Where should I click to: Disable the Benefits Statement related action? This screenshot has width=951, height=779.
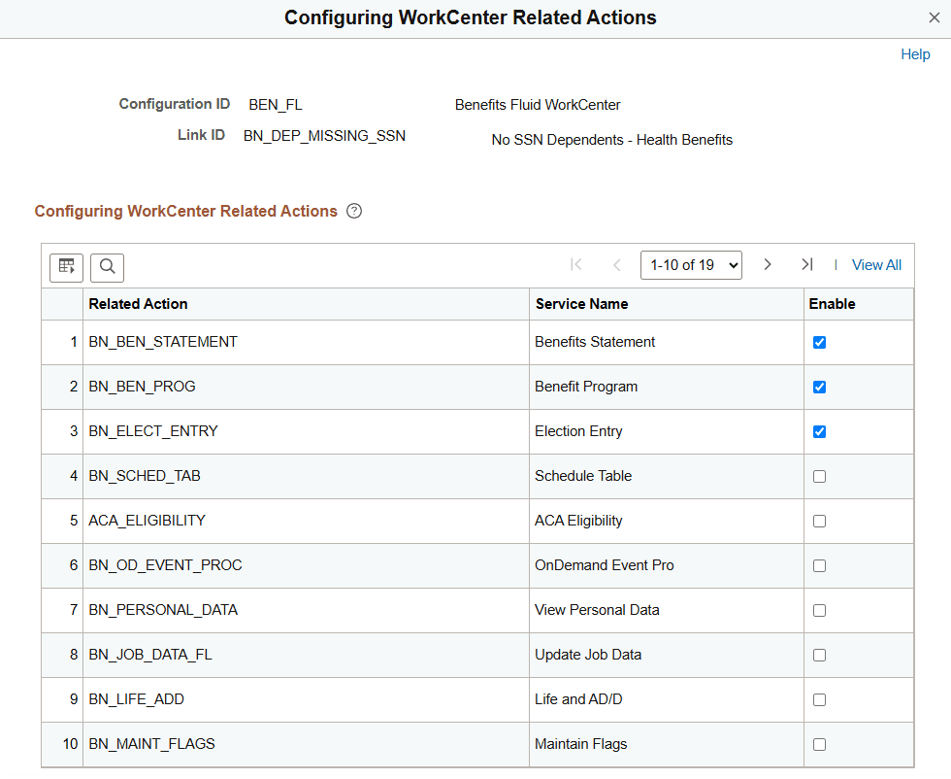pyautogui.click(x=819, y=342)
